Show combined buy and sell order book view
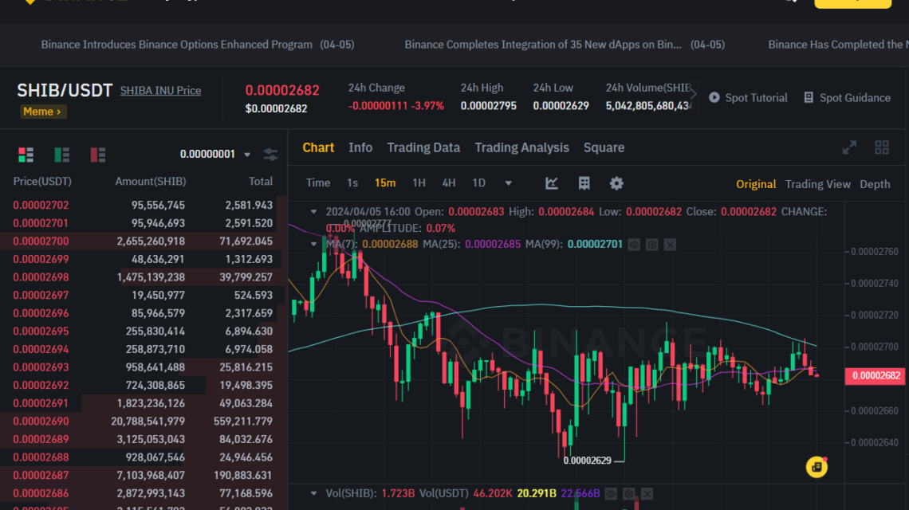Screen dimensions: 909x510 (x=26, y=155)
